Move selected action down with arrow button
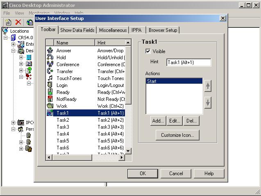The height and width of the screenshot is (196, 261). (x=208, y=103)
